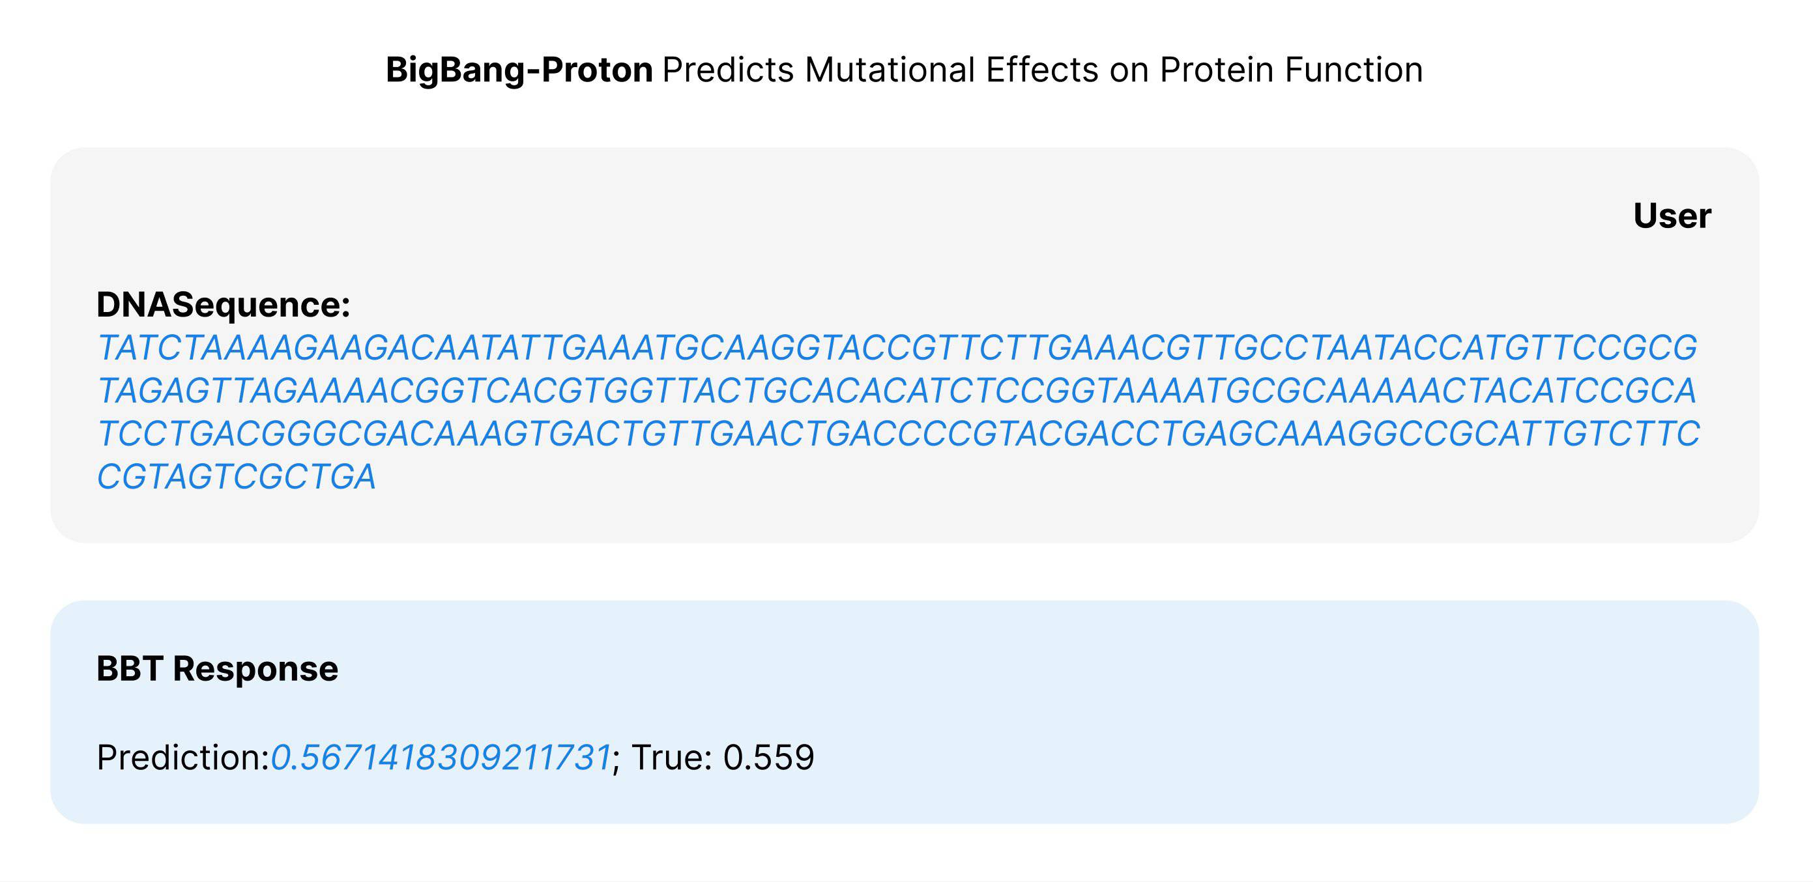Viewport: 1813px width, 882px height.
Task: Click the "User" label in the gray panel
Action: [1672, 216]
